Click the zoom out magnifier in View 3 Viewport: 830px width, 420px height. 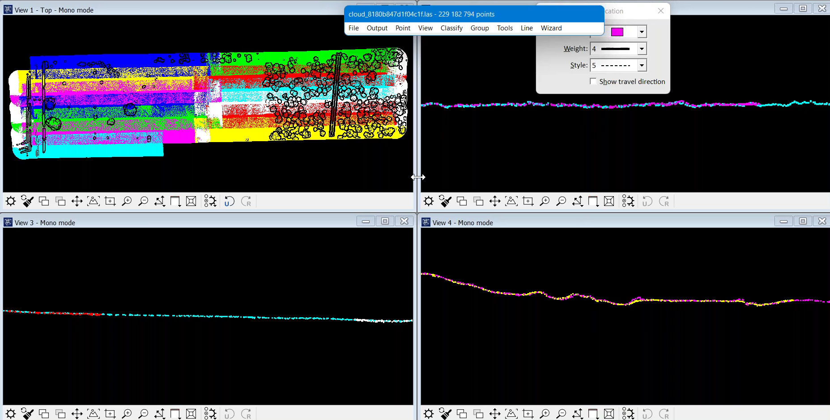point(143,414)
